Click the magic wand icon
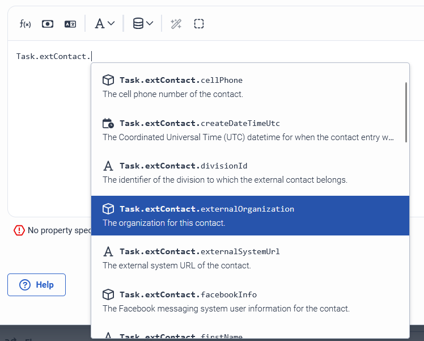424x341 pixels. pyautogui.click(x=176, y=24)
